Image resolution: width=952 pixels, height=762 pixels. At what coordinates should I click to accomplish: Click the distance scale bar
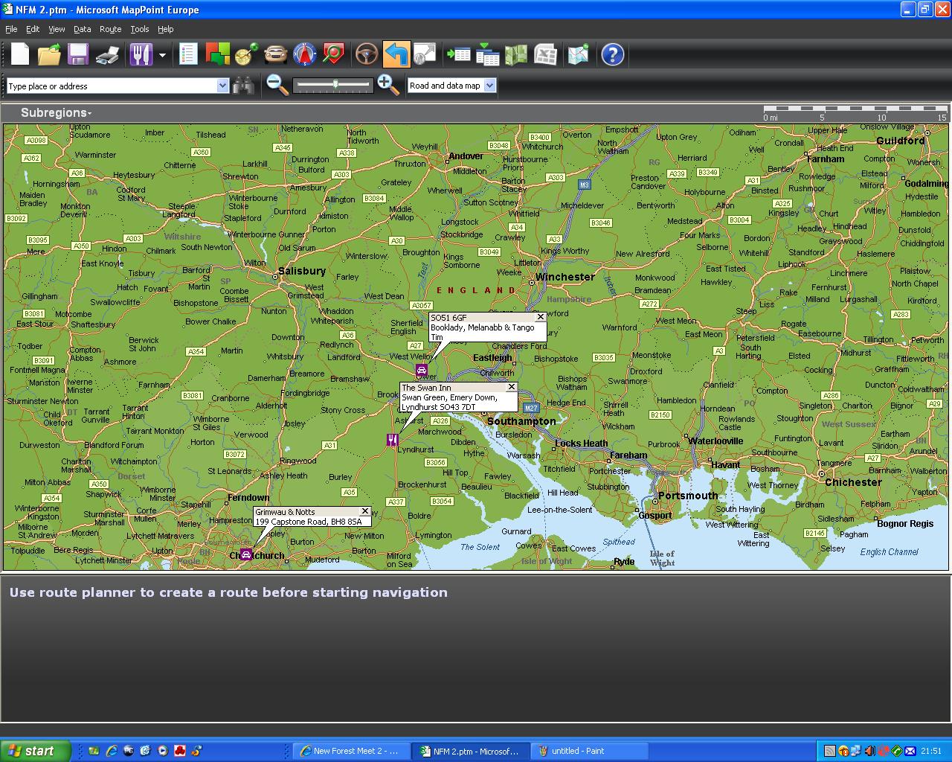pyautogui.click(x=855, y=109)
